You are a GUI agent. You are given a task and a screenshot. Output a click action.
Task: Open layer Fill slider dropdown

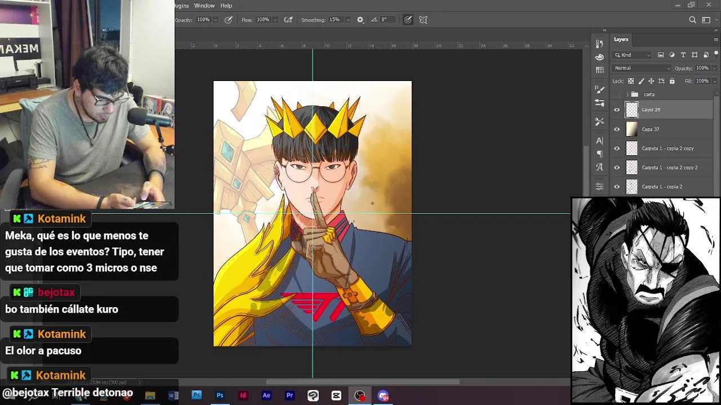(x=714, y=81)
